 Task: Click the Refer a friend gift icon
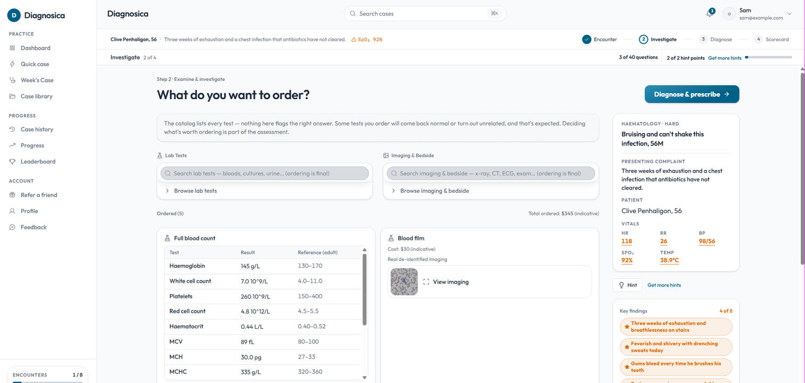[x=13, y=195]
